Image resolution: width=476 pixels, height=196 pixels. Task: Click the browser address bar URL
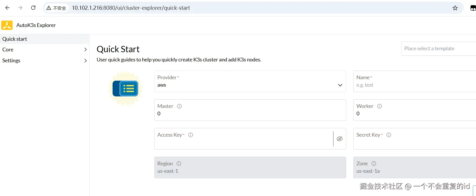pyautogui.click(x=131, y=8)
